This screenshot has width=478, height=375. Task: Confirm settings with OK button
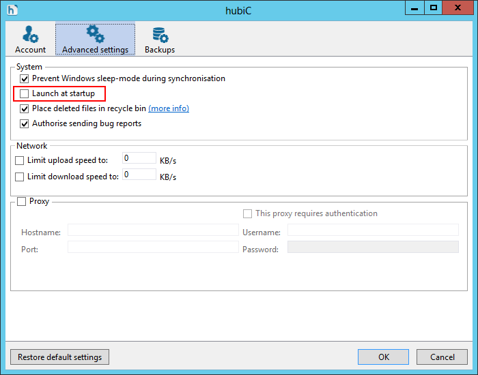coord(383,357)
